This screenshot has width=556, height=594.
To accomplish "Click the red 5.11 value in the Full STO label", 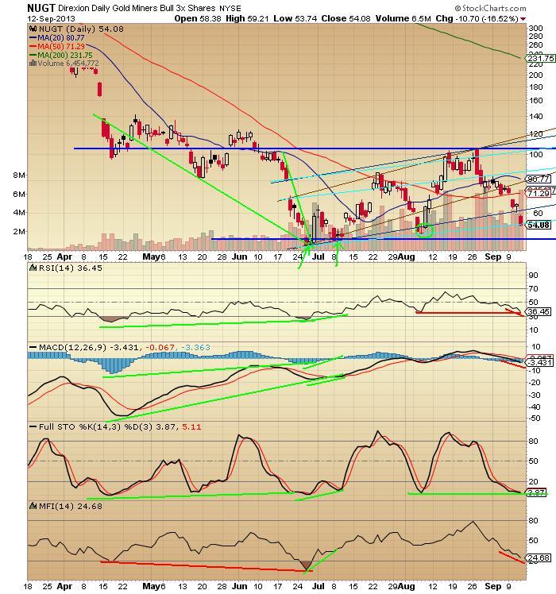I will [x=191, y=427].
